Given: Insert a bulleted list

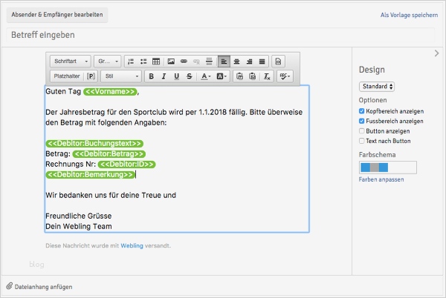Looking at the screenshot, I should pos(143,62).
